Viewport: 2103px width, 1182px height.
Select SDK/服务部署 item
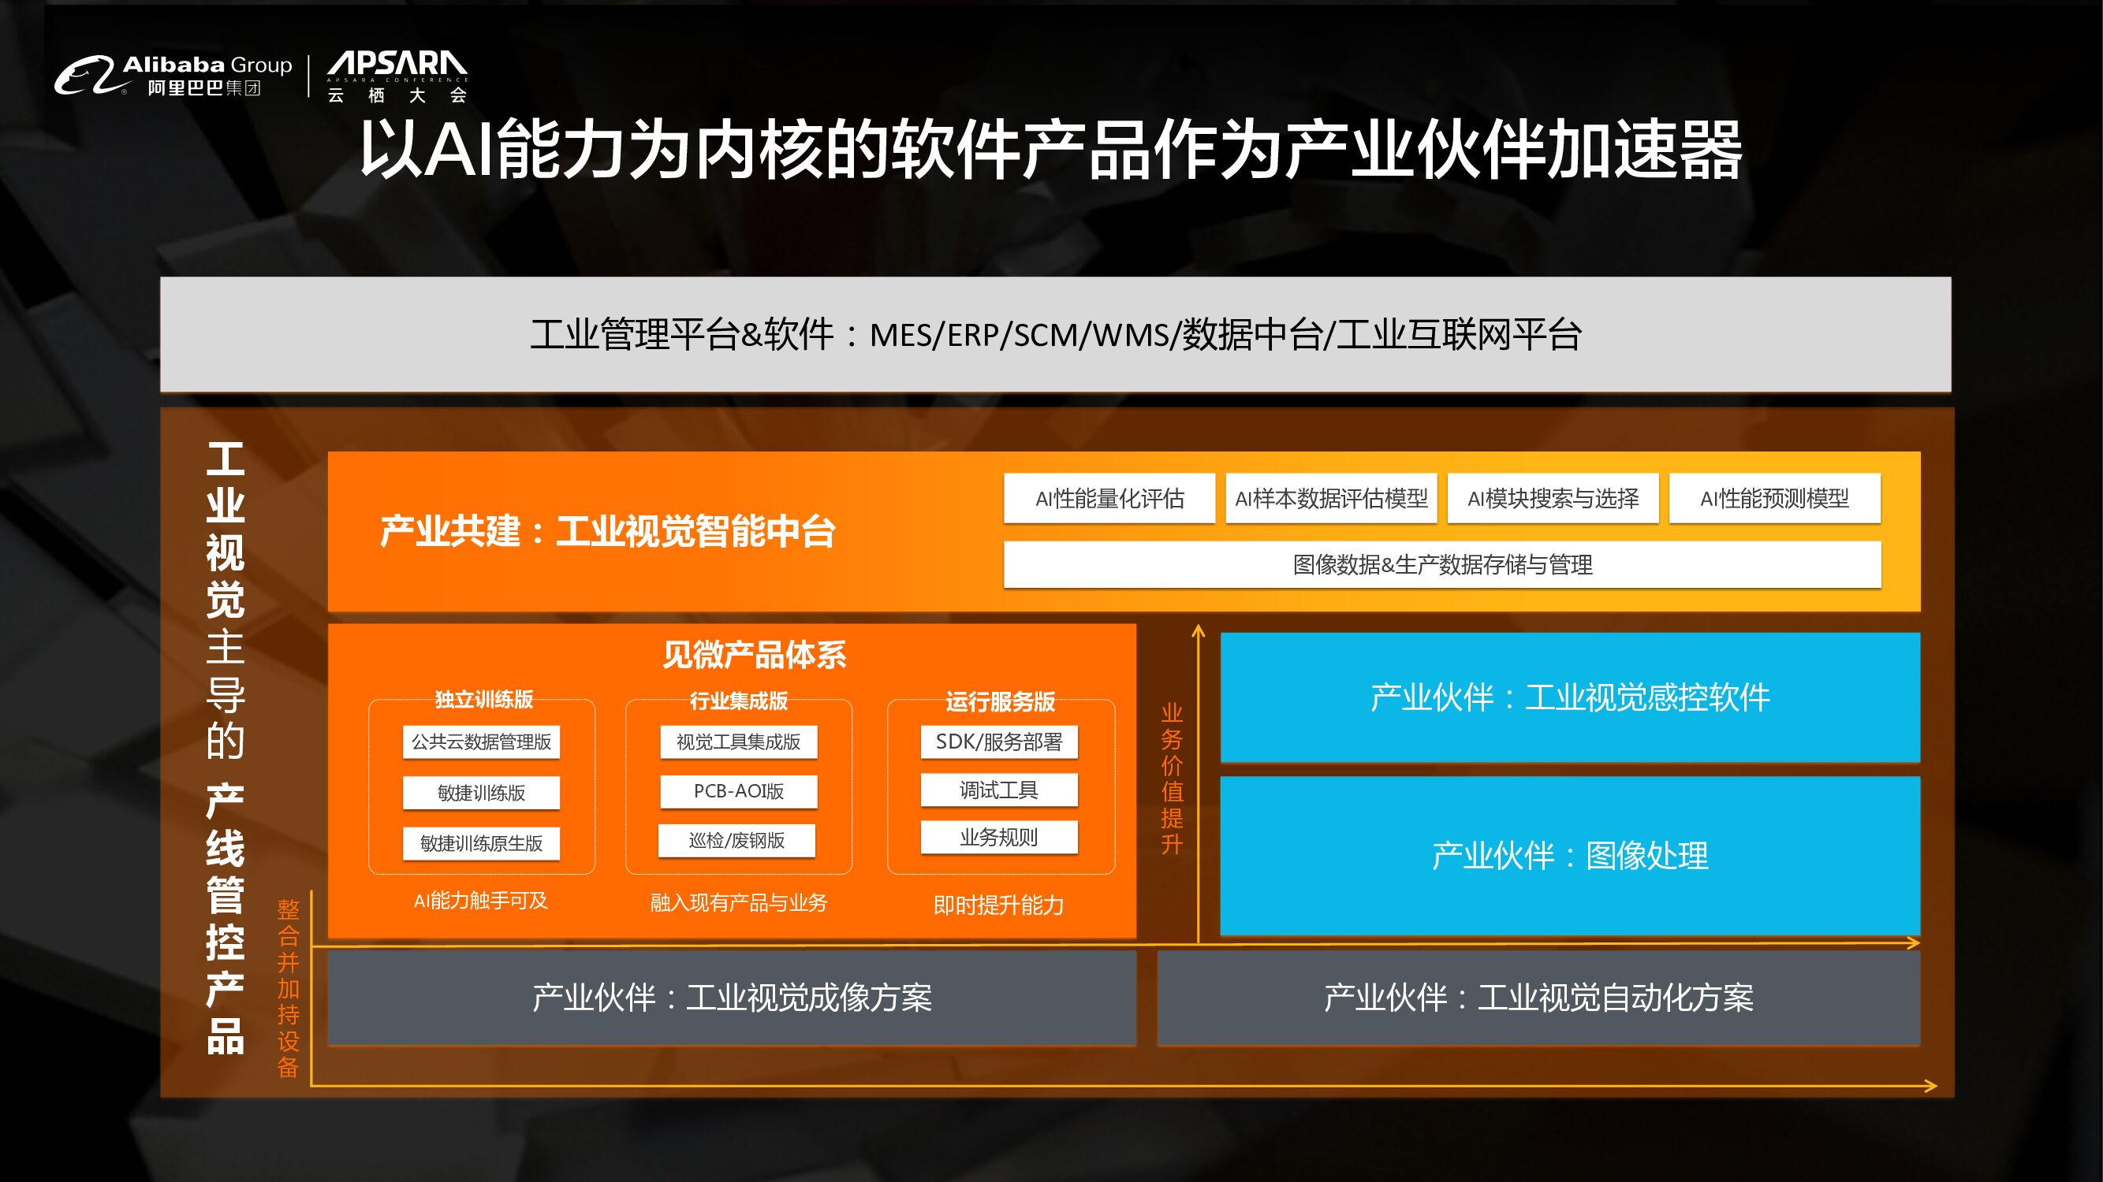coord(998,742)
